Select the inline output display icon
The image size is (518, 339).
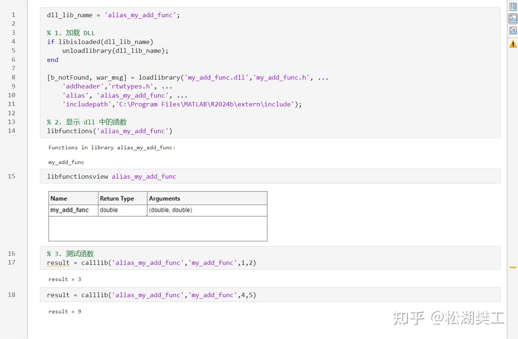[x=513, y=18]
